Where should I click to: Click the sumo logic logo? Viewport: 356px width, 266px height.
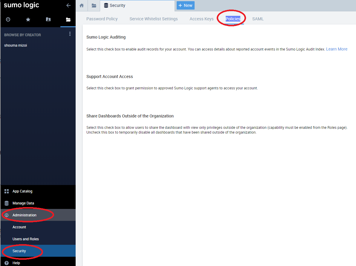tap(22, 5)
